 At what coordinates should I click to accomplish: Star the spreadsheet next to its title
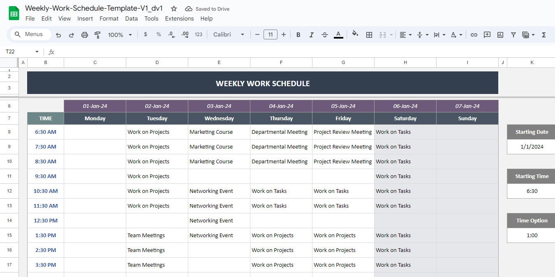[173, 8]
